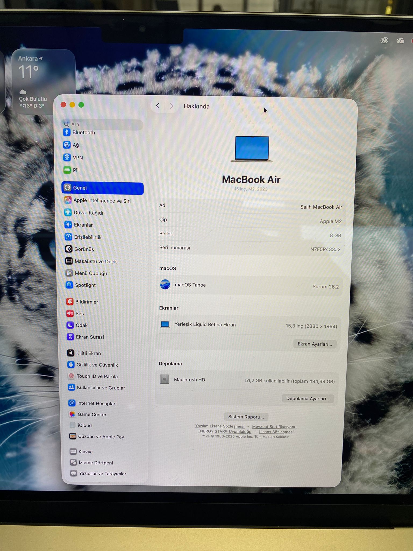
Task: Click the Ekran Ayarları... button
Action: (315, 344)
